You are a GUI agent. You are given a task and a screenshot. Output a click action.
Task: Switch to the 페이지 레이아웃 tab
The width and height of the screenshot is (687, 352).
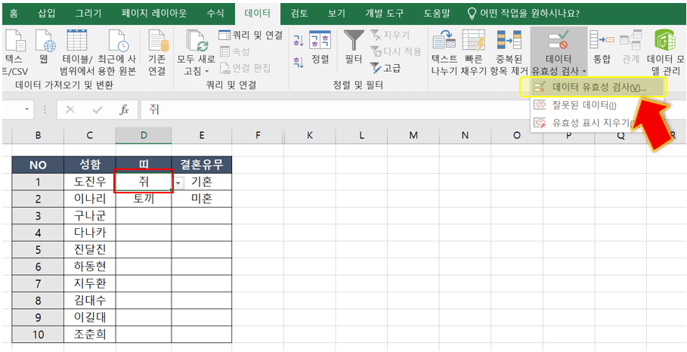point(153,13)
